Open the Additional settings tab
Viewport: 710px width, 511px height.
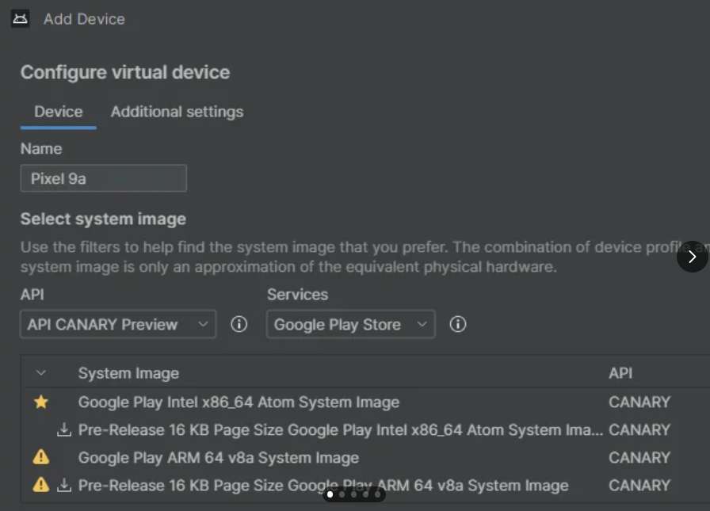click(177, 112)
